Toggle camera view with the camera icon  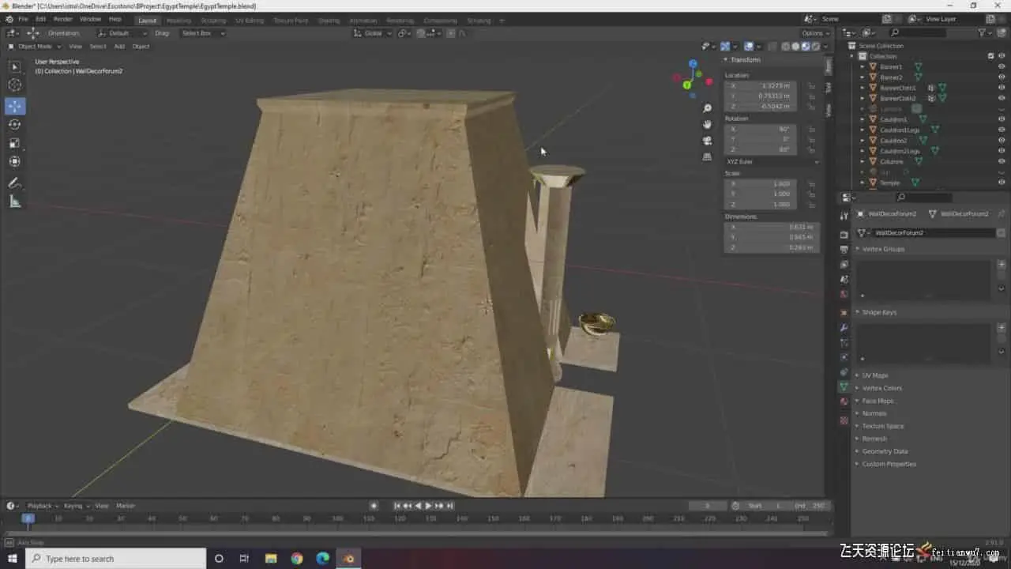click(707, 141)
